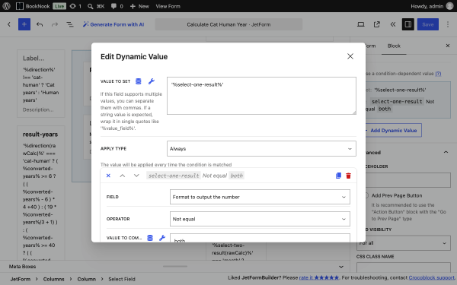The width and height of the screenshot is (457, 285).
Task: Click the double chevron collapse icon
Action: [x=393, y=24]
